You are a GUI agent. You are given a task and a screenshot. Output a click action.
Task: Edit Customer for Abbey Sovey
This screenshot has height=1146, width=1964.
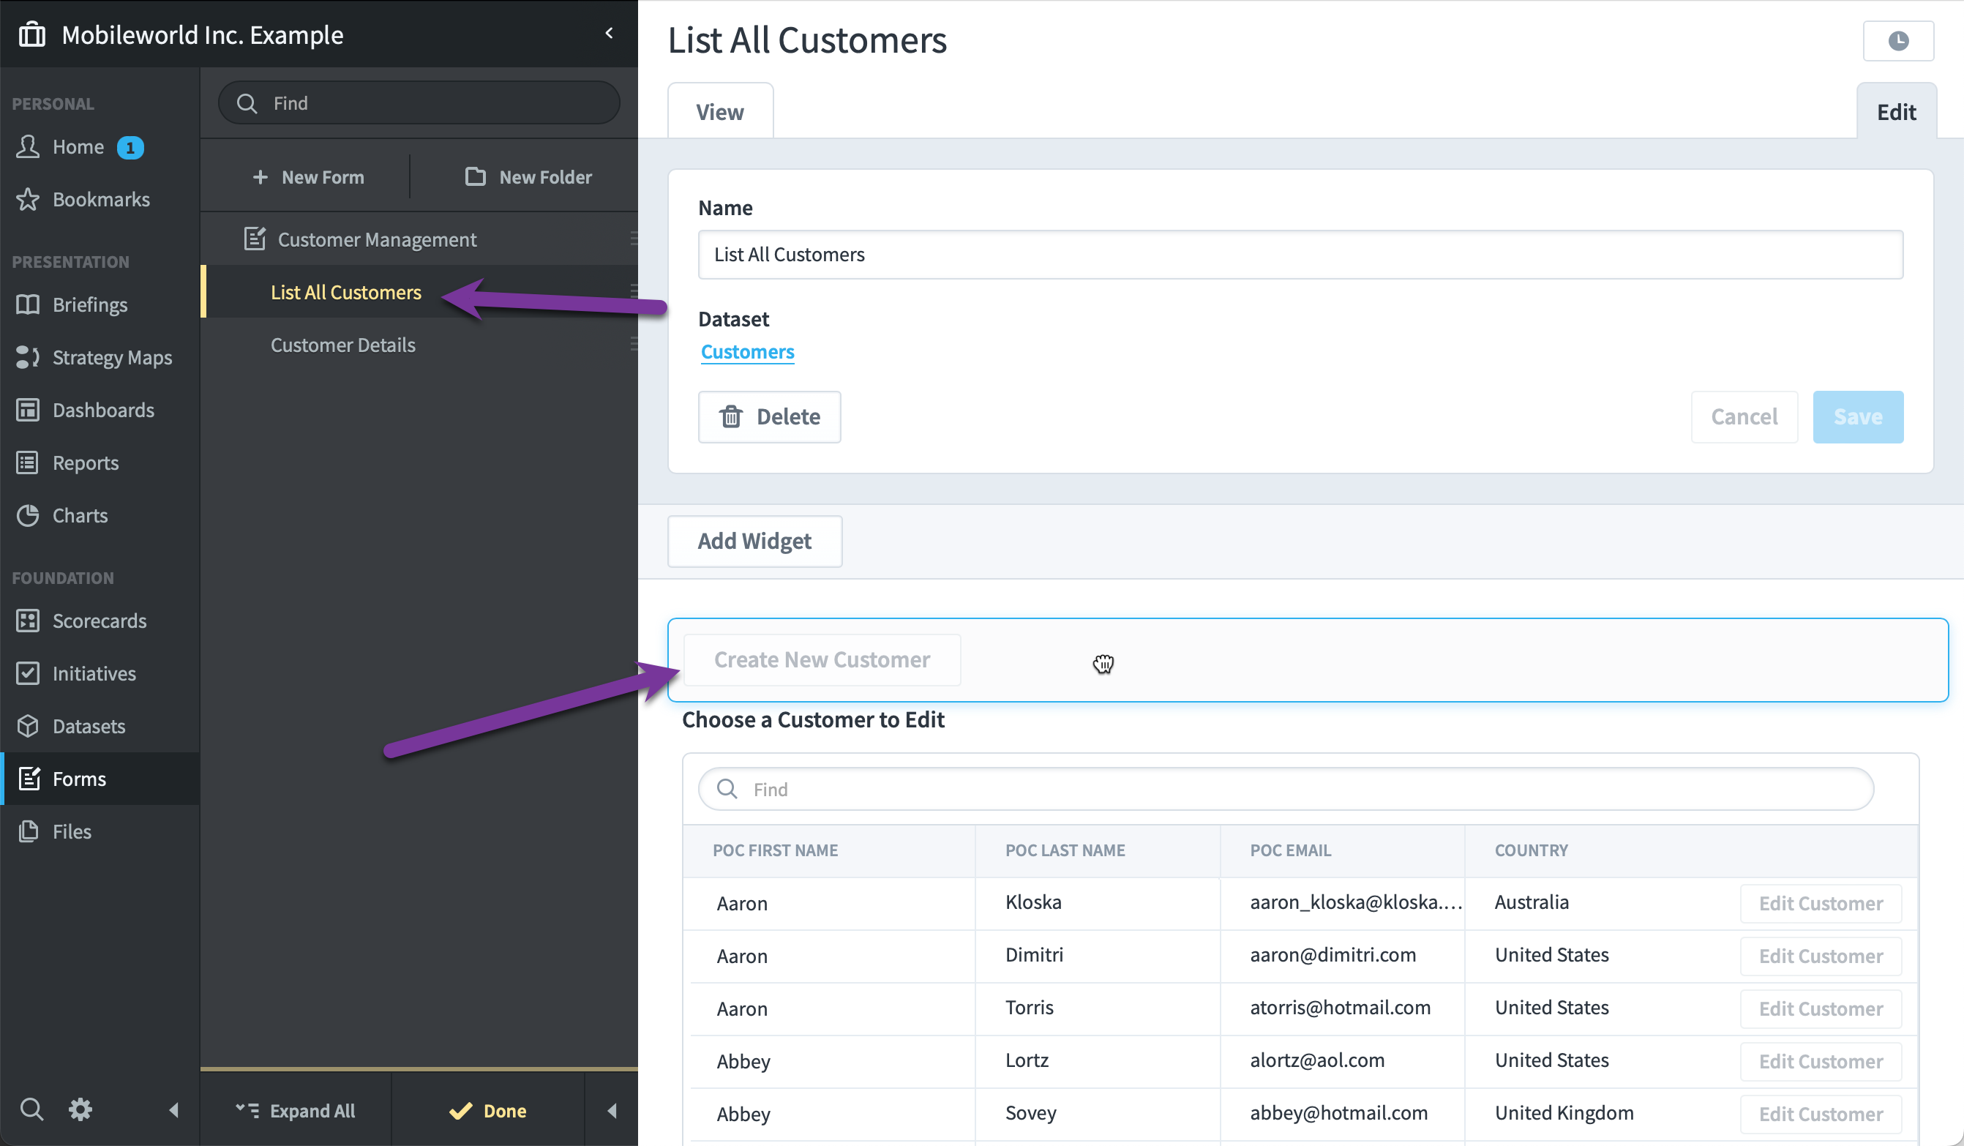tap(1821, 1113)
